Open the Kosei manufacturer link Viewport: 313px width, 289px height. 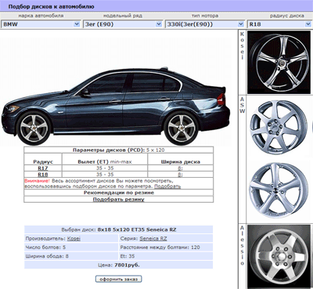pos(74,239)
